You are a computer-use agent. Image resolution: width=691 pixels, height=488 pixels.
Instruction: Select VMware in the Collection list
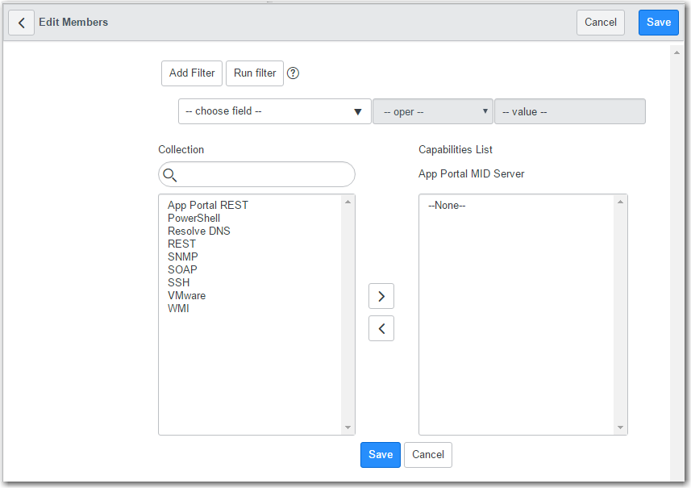coord(186,295)
